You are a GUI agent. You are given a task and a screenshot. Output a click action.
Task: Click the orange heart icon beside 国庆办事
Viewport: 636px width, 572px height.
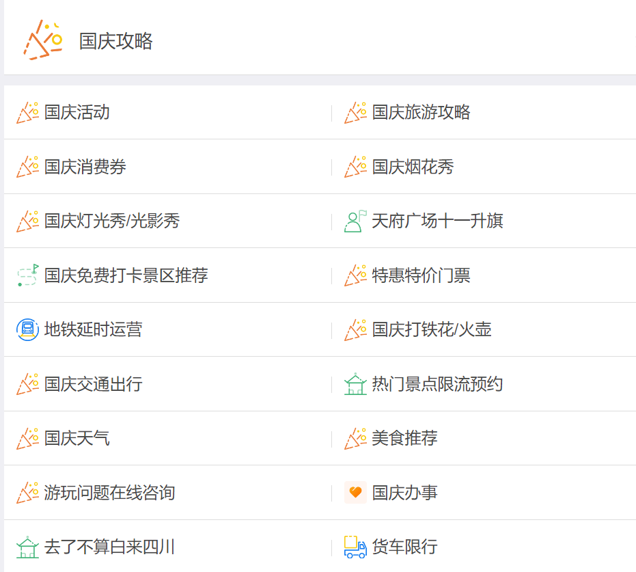(x=355, y=493)
